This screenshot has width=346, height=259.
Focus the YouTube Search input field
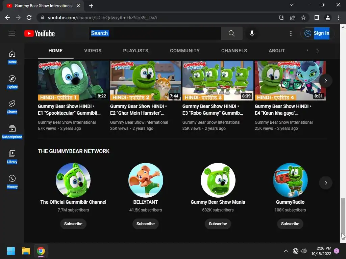tap(155, 33)
